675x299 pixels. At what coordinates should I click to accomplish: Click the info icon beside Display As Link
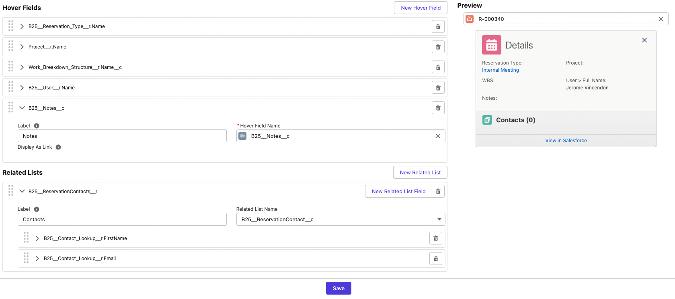(x=58, y=147)
